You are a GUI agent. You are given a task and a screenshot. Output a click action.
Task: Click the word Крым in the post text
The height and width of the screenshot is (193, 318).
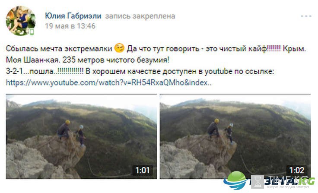coord(294,49)
